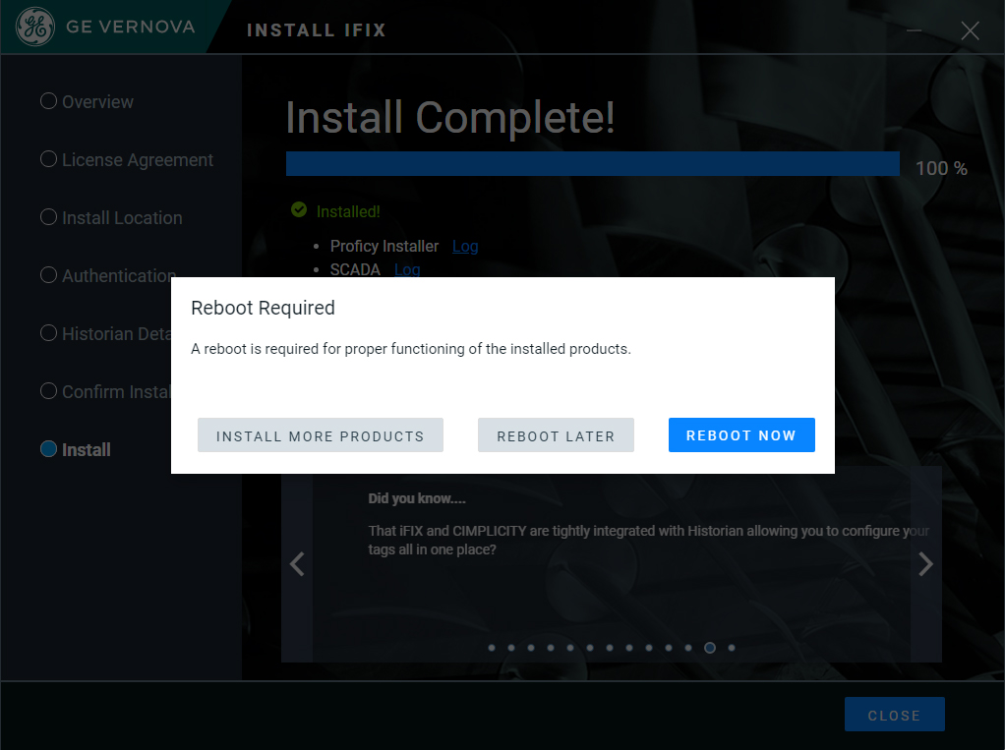Click the INSTALL IFIX window title
Image resolution: width=1005 pixels, height=750 pixels.
pyautogui.click(x=316, y=30)
